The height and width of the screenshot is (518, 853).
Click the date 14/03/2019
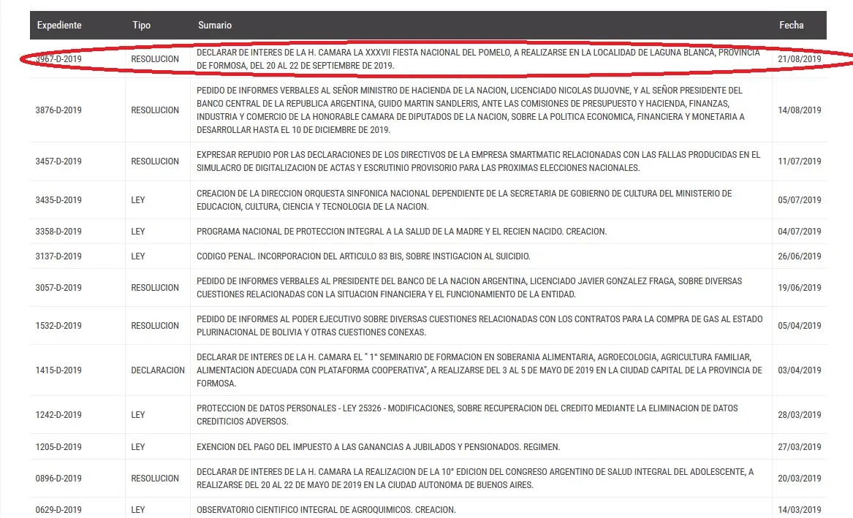pyautogui.click(x=799, y=510)
